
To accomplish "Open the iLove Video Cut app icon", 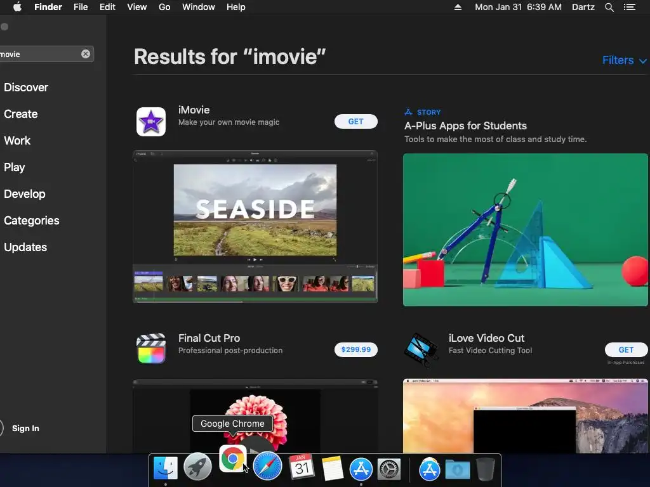I will point(421,350).
